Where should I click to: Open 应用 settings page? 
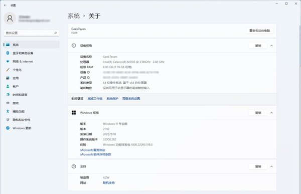32,78
